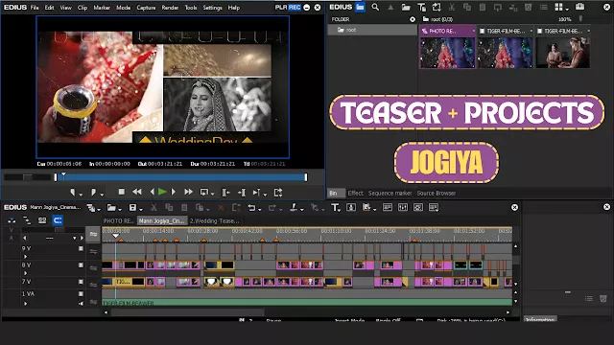
Task: Click the Voice Over icon
Action: pyautogui.click(x=351, y=207)
